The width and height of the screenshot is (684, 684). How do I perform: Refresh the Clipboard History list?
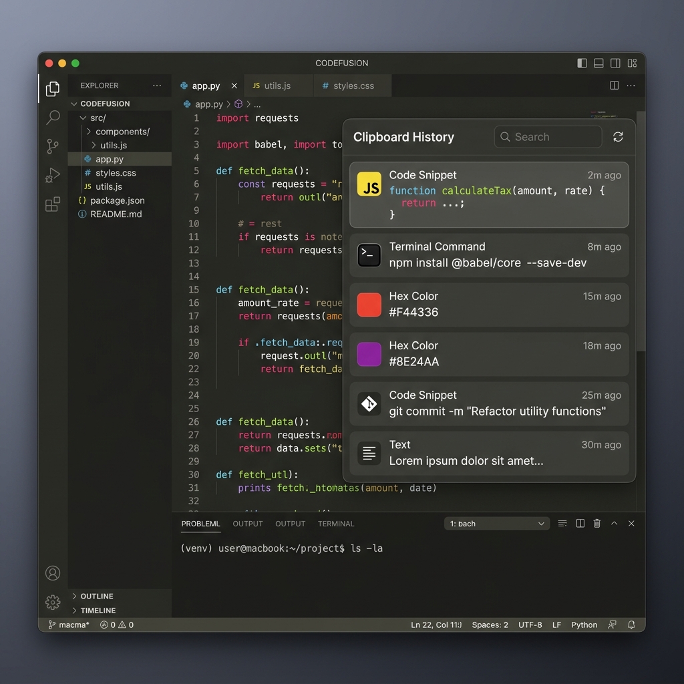point(618,137)
